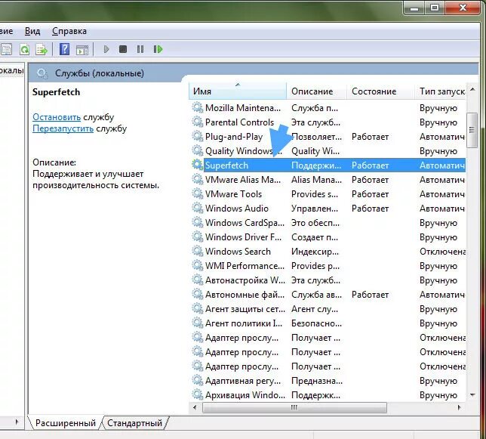
Task: Select the Архивация Windo... service name
Action: click(245, 395)
